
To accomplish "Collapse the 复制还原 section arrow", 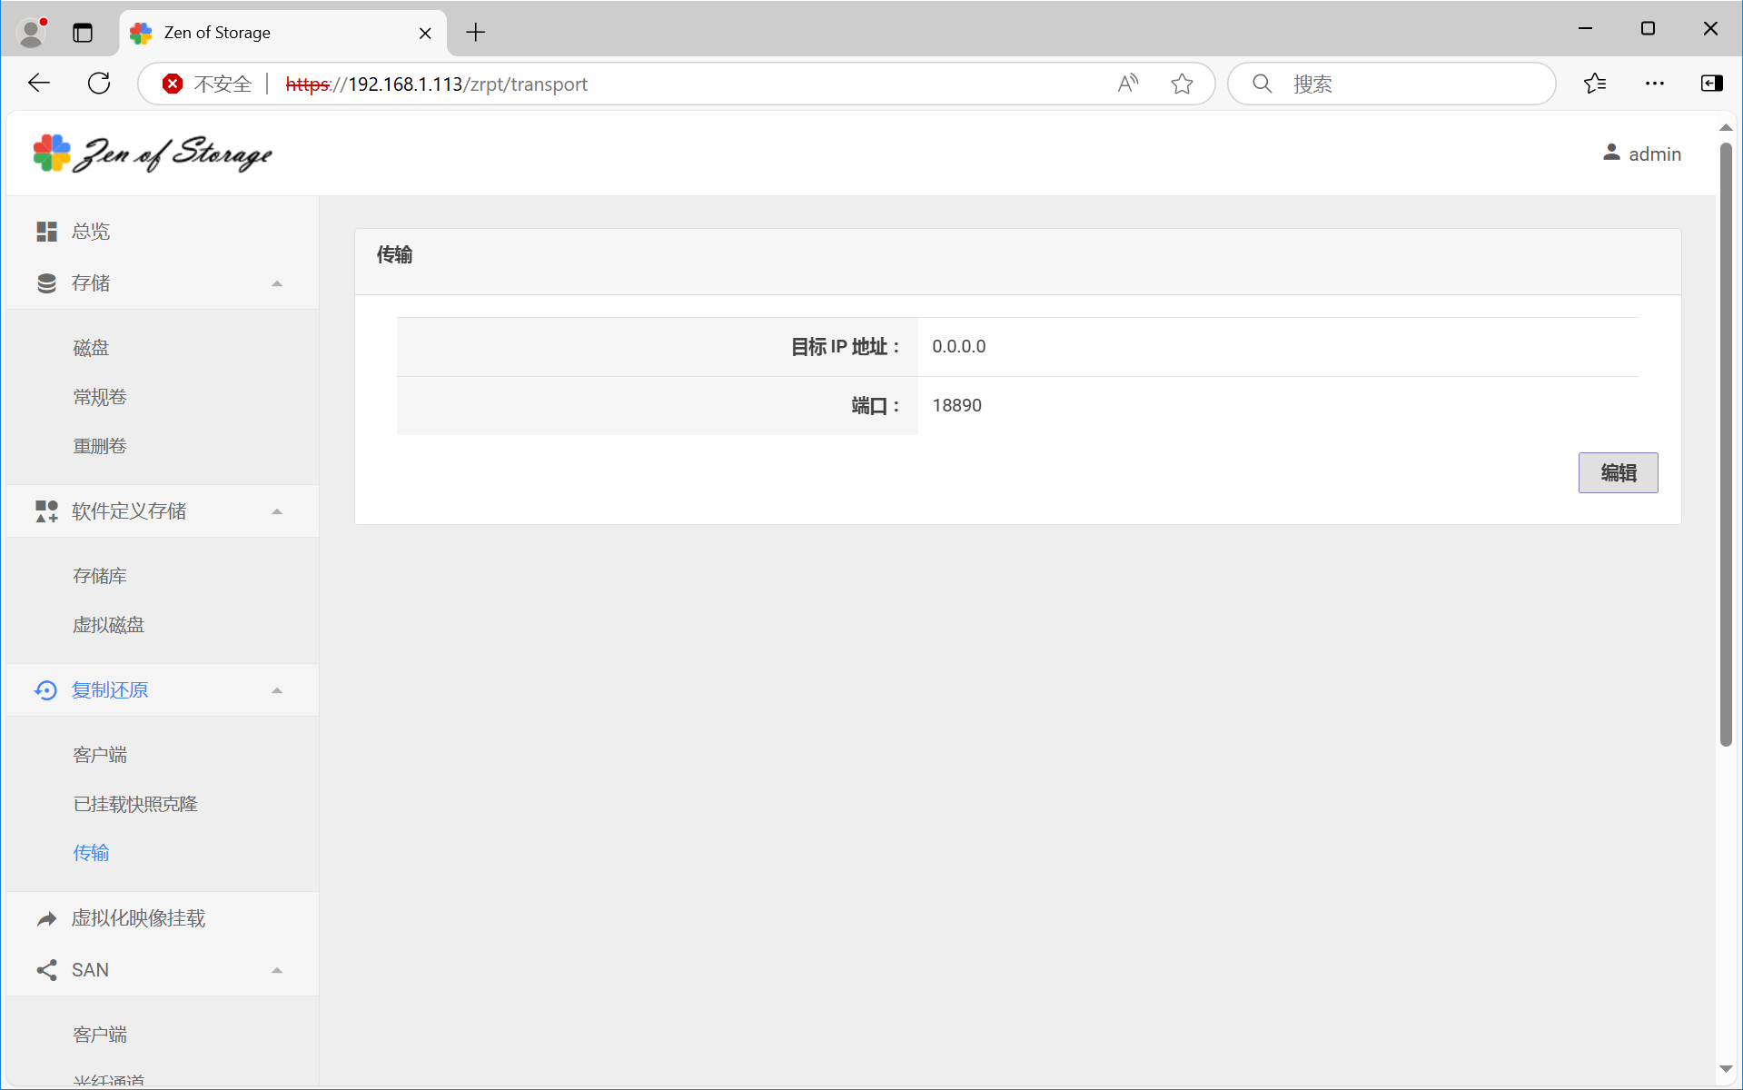I will pyautogui.click(x=277, y=690).
